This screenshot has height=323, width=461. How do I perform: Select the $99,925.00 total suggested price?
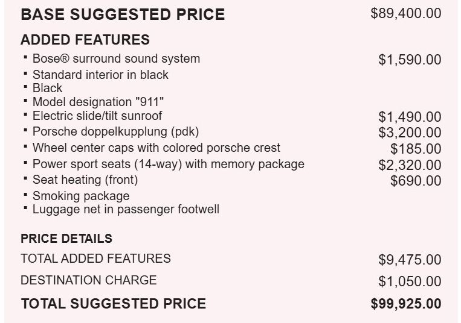tap(406, 304)
